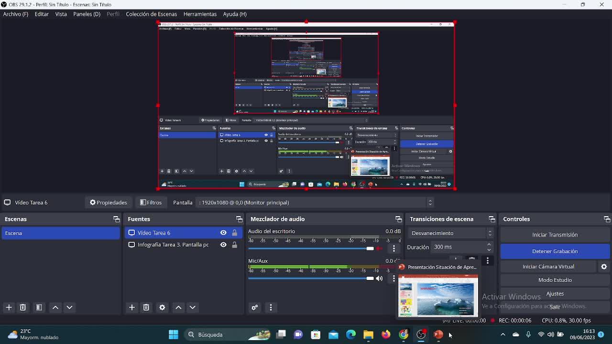612x344 pixels.
Task: Open Audio del escritorio options menu
Action: pyautogui.click(x=394, y=248)
